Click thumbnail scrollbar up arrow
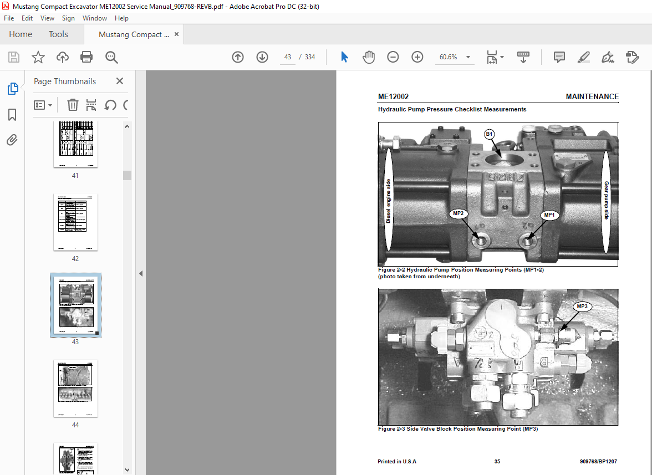Viewport: 652px width, 475px height. click(128, 126)
